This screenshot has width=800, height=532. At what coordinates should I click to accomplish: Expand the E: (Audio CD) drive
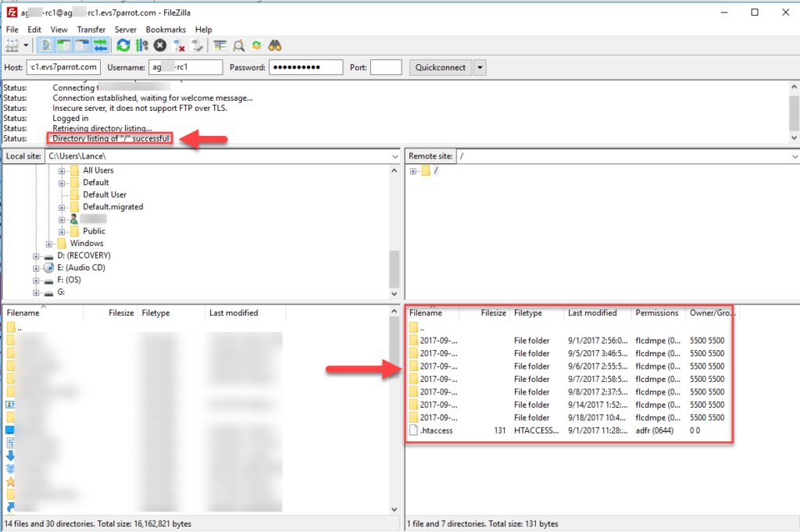[x=36, y=268]
